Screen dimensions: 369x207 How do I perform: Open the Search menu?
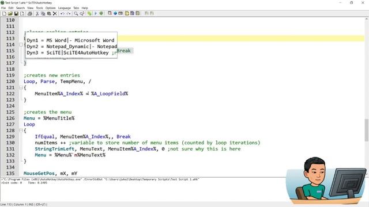click(x=21, y=8)
